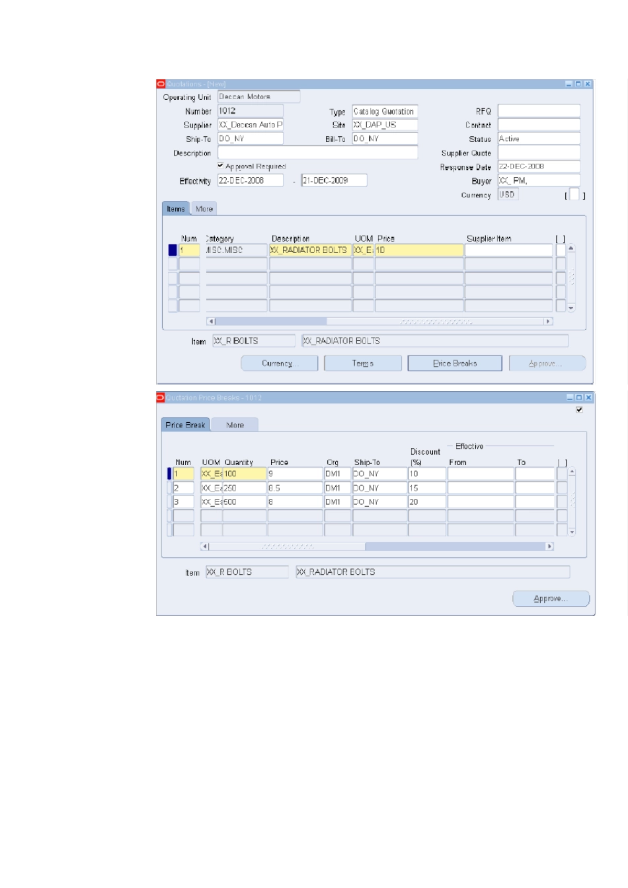Screen dimensions: 628x888
Task: Open the More tab in Price Breaks window
Action: pos(235,425)
